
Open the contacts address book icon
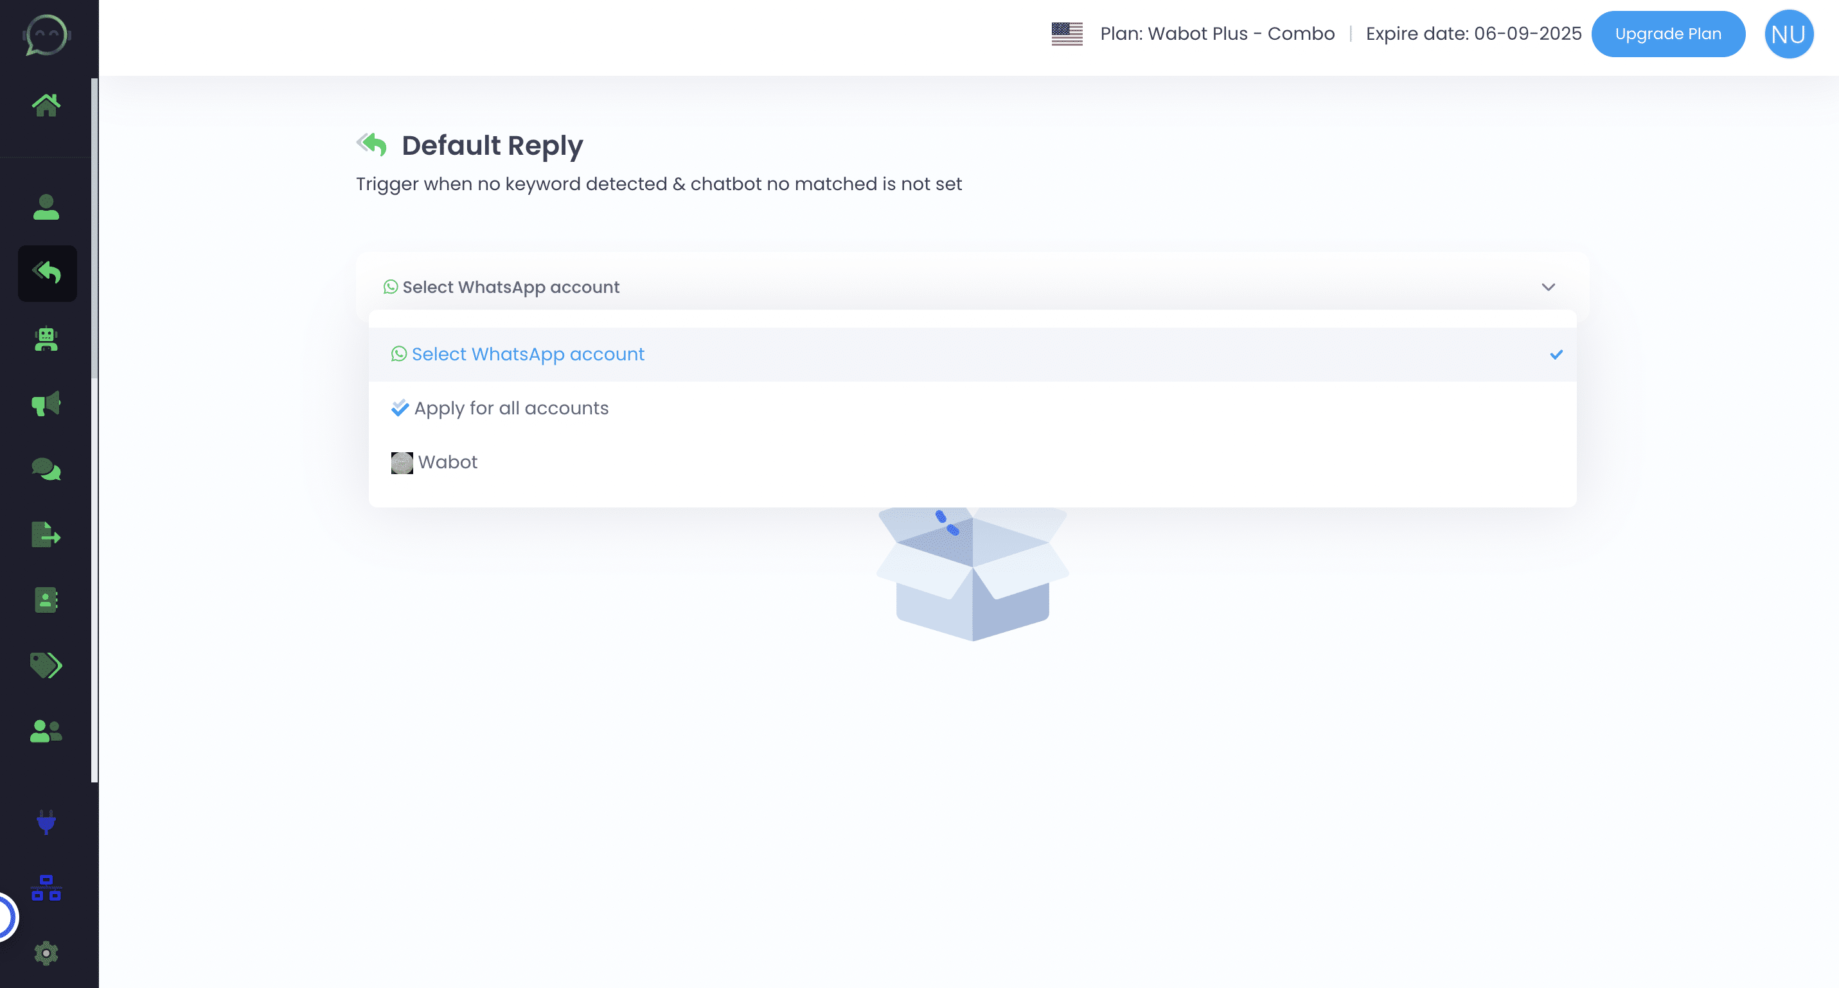click(46, 601)
